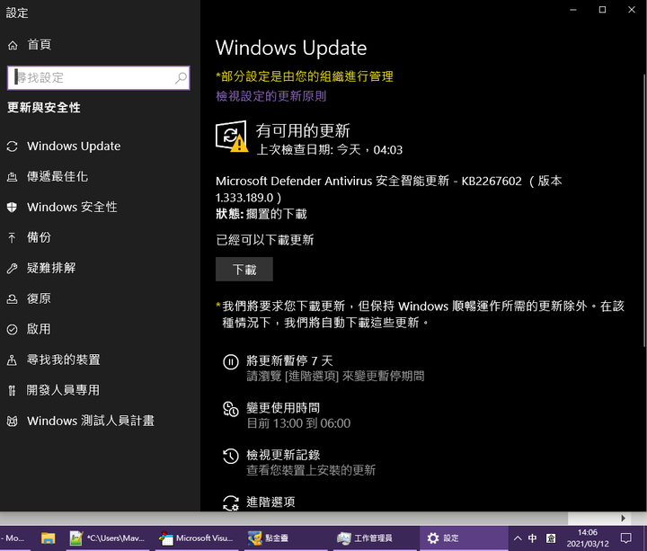
Task: Open 檢視設定的更新原則 link
Action: tap(271, 96)
